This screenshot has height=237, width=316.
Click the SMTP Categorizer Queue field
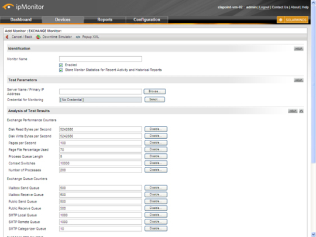(x=101, y=229)
